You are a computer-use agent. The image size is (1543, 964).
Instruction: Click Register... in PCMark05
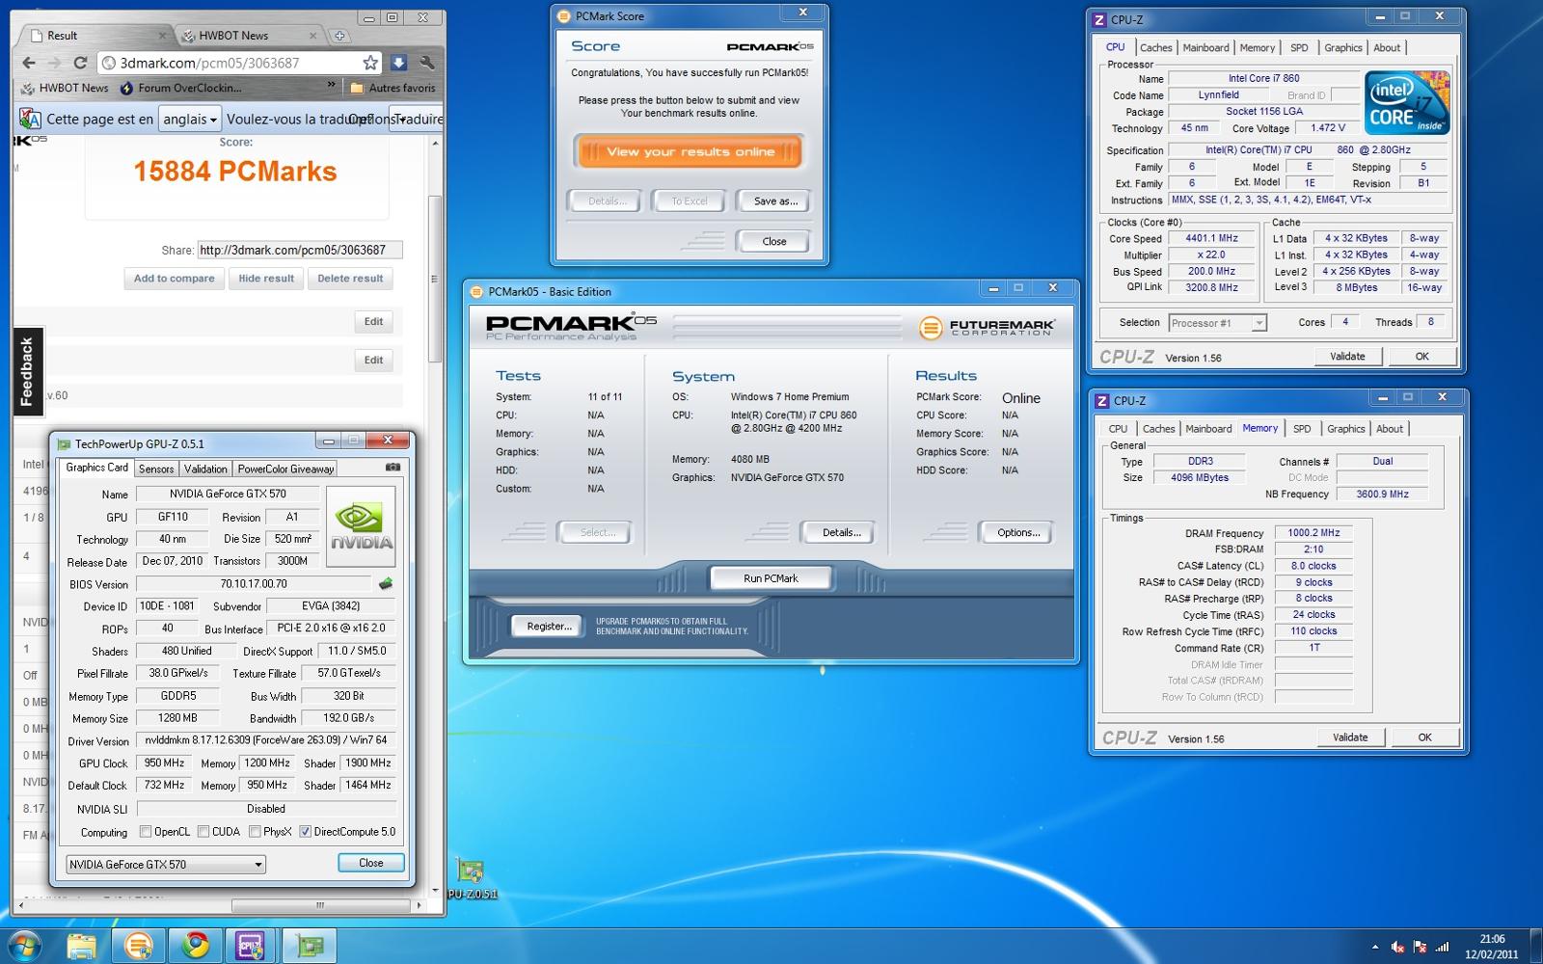549,626
